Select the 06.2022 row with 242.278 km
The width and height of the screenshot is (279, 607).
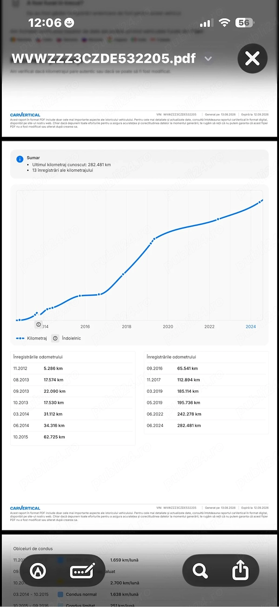(x=206, y=414)
